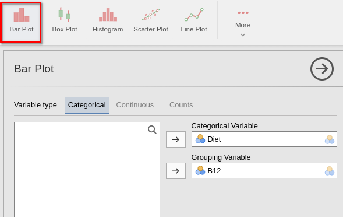Screen dimensions: 343x217
Task: Click the search icon in variable list
Action: [x=152, y=129]
